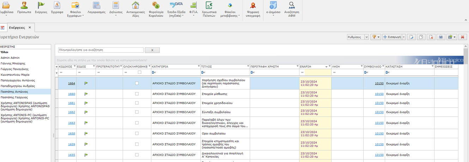This screenshot has height=162, width=469.
Task: Click the print toolbar icon
Action: tap(440, 37)
